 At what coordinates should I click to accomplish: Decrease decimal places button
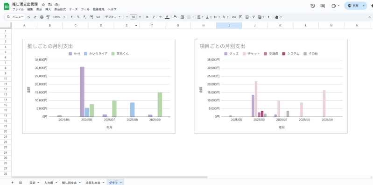84,17
